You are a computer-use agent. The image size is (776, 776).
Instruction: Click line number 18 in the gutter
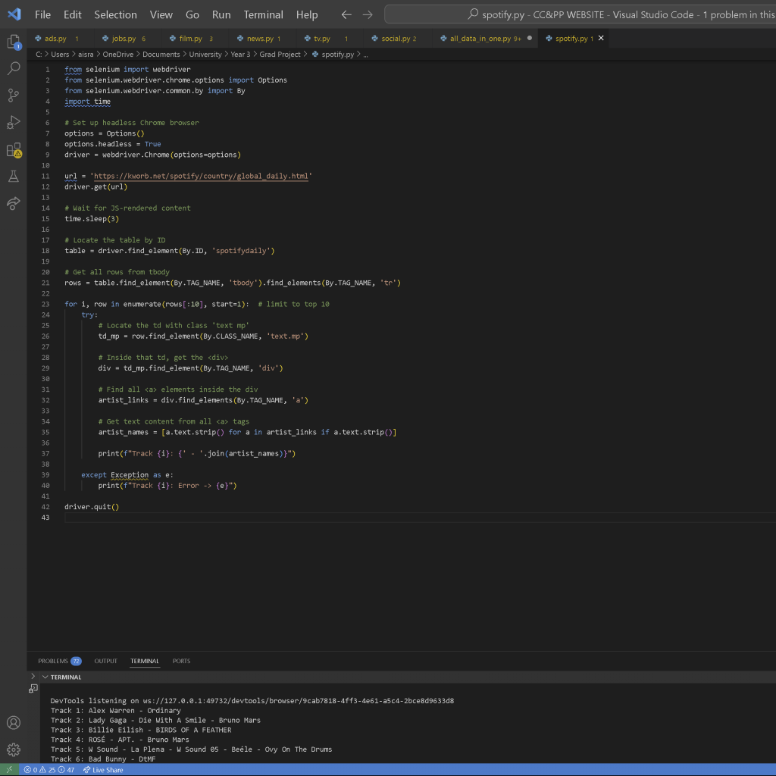(45, 251)
